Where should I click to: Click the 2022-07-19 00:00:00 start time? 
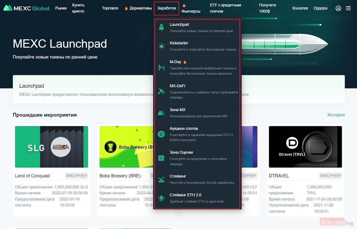[70, 193]
